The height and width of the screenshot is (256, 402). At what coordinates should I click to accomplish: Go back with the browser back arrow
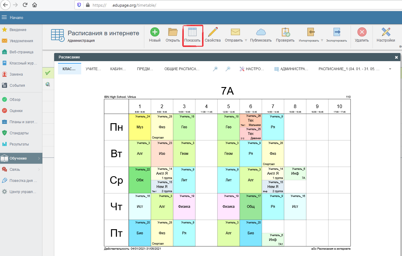[x=6, y=5]
